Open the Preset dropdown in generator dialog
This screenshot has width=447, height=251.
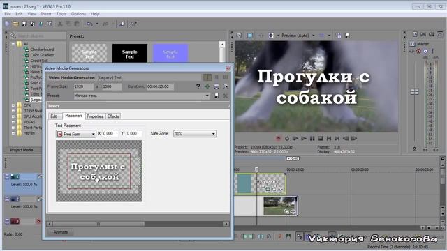coord(207,96)
